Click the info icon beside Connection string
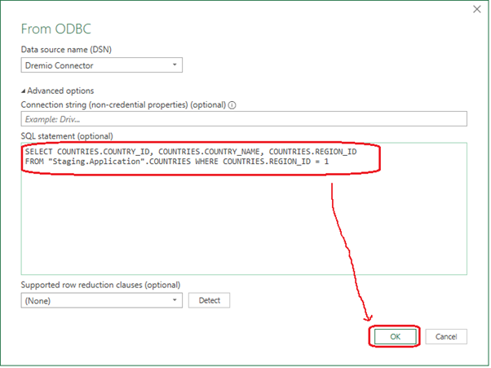Screen dimensions: 491x368 pos(232,105)
